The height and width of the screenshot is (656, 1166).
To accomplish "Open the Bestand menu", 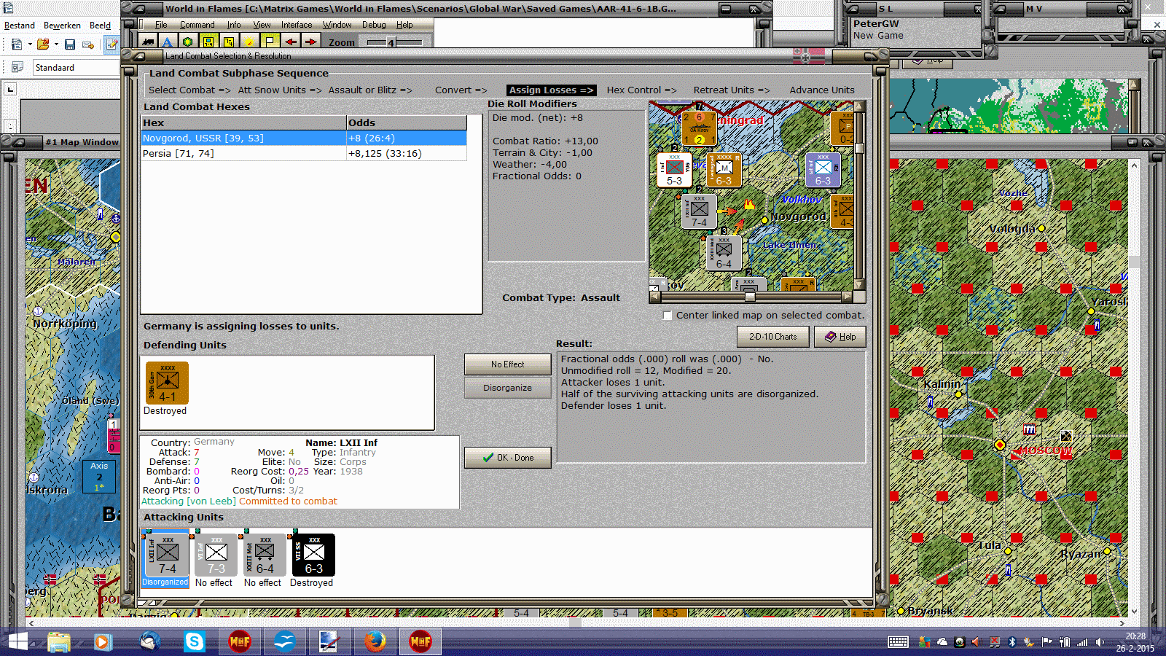I will click(20, 26).
